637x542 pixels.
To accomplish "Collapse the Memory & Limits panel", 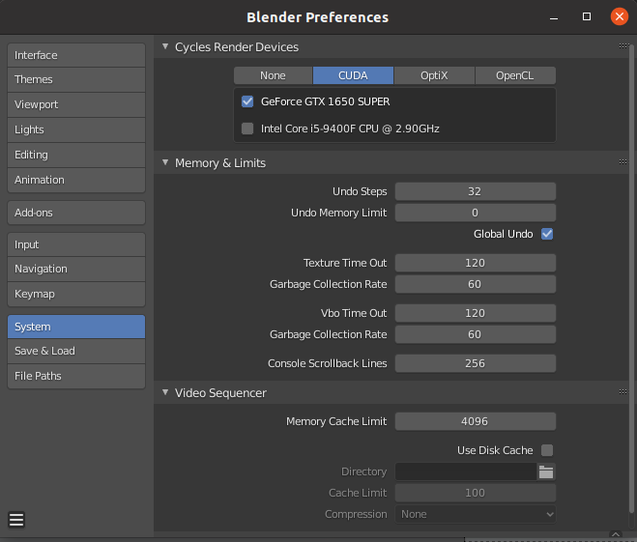I will (165, 162).
